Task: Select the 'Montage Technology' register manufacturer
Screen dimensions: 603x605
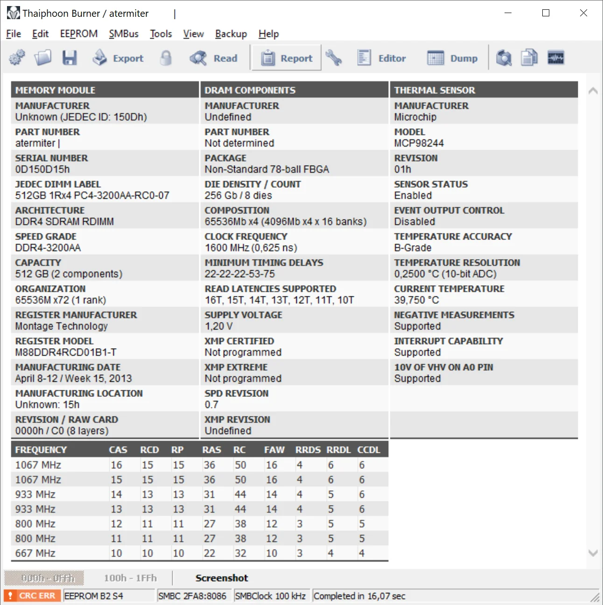Action: pyautogui.click(x=62, y=326)
